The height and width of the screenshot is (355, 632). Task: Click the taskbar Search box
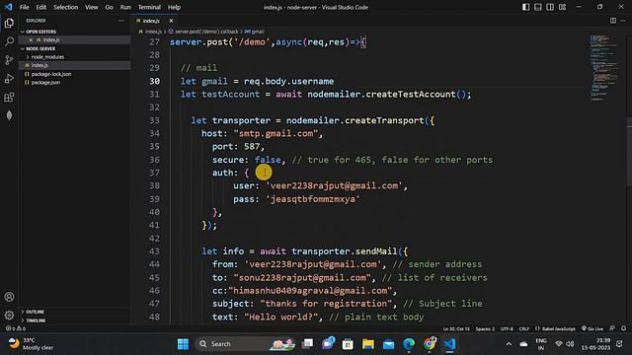tap(246, 344)
